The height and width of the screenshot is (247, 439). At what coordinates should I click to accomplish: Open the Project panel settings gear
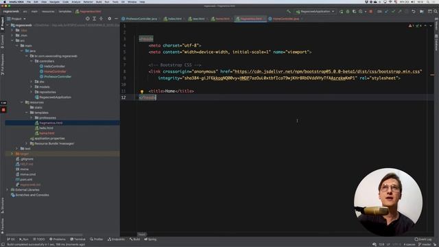(x=110, y=19)
